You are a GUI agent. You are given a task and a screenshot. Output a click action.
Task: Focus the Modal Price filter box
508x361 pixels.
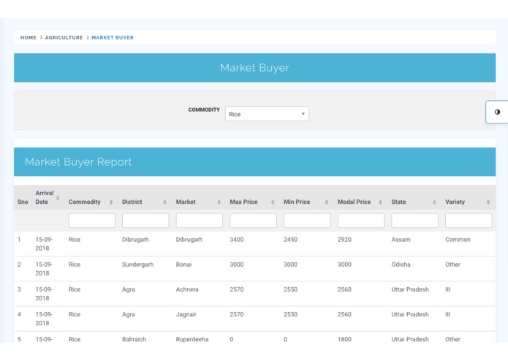click(x=361, y=221)
